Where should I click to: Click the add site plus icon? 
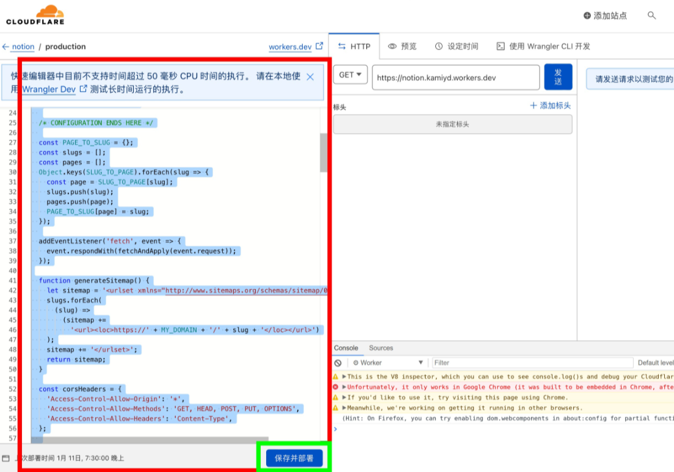click(x=587, y=15)
